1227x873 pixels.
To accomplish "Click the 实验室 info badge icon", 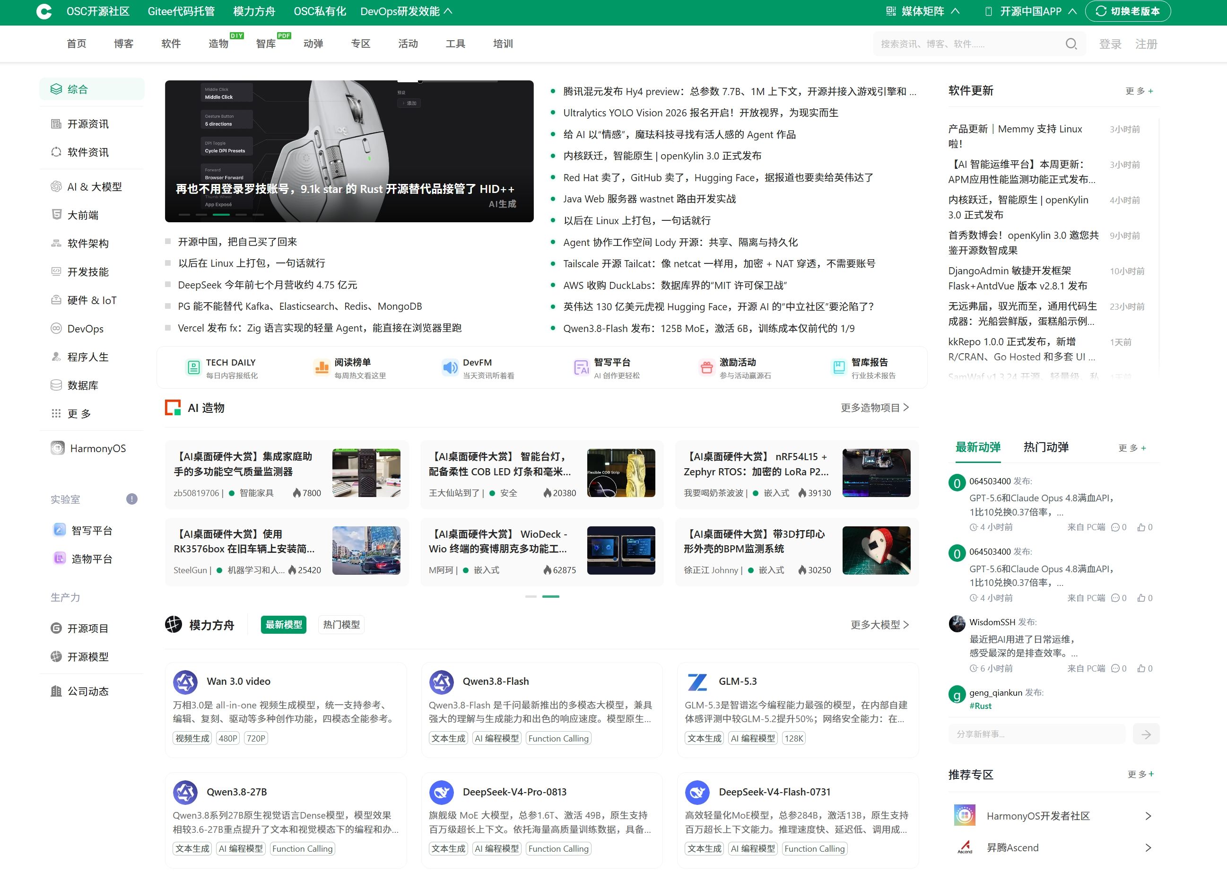I will click(131, 499).
